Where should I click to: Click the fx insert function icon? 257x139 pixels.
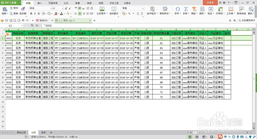point(37,25)
